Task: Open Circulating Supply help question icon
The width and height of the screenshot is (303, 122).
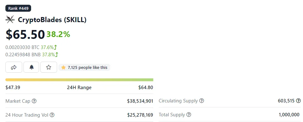Action: [201, 101]
